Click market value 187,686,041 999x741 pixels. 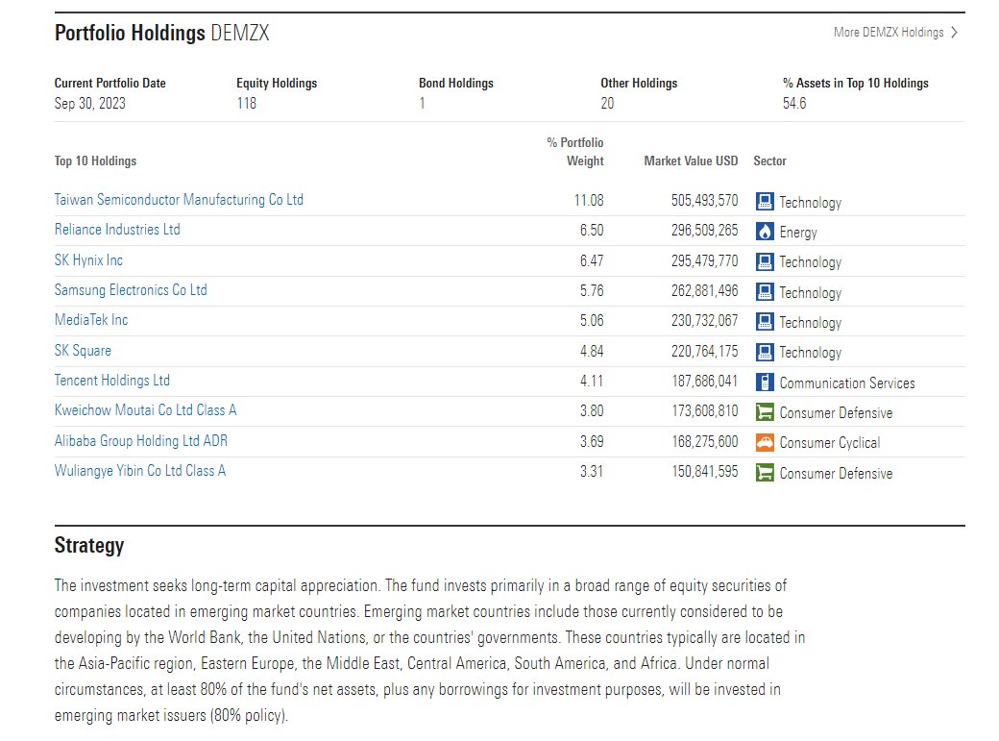[x=705, y=382]
